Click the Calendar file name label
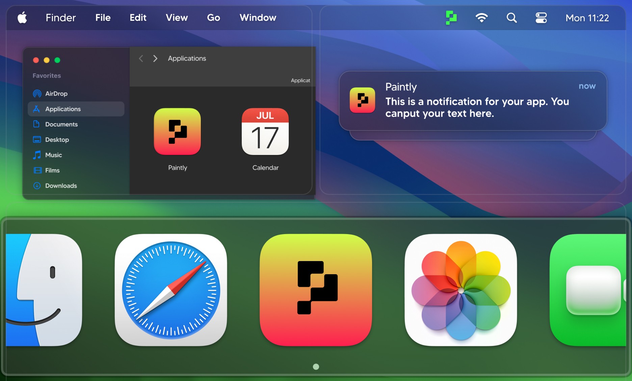632x381 pixels. click(x=265, y=168)
